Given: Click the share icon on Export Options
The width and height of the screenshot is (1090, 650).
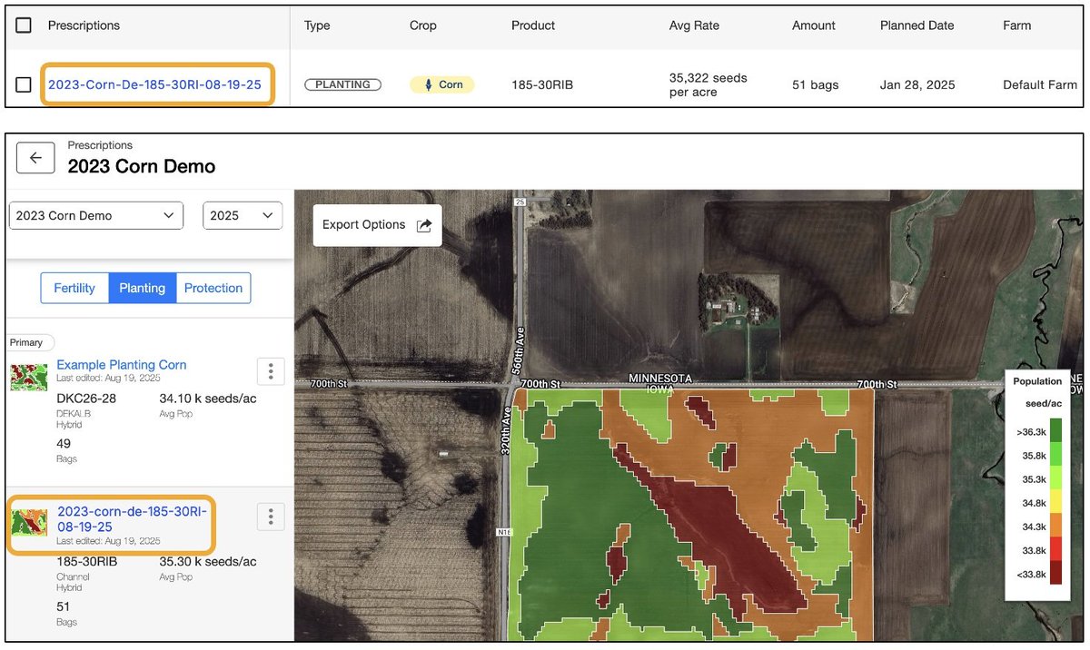Looking at the screenshot, I should (x=425, y=224).
